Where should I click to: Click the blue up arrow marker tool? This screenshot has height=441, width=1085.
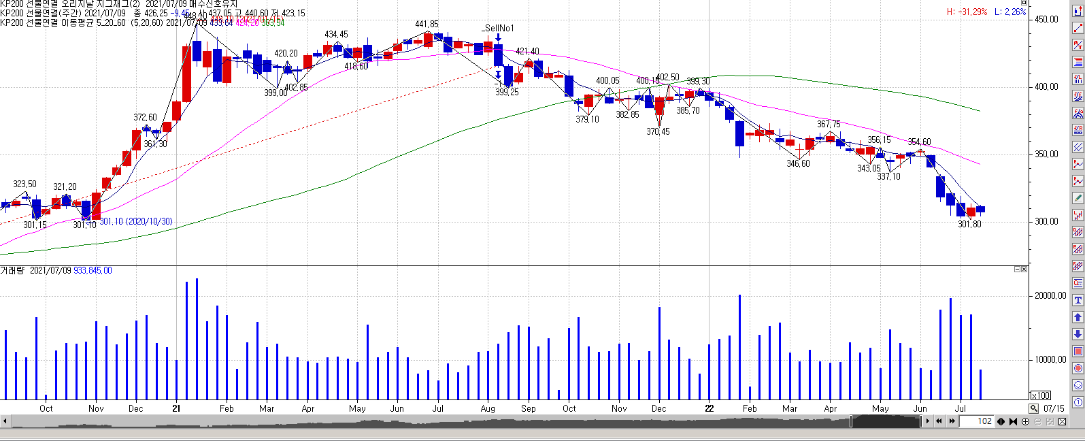1078,317
